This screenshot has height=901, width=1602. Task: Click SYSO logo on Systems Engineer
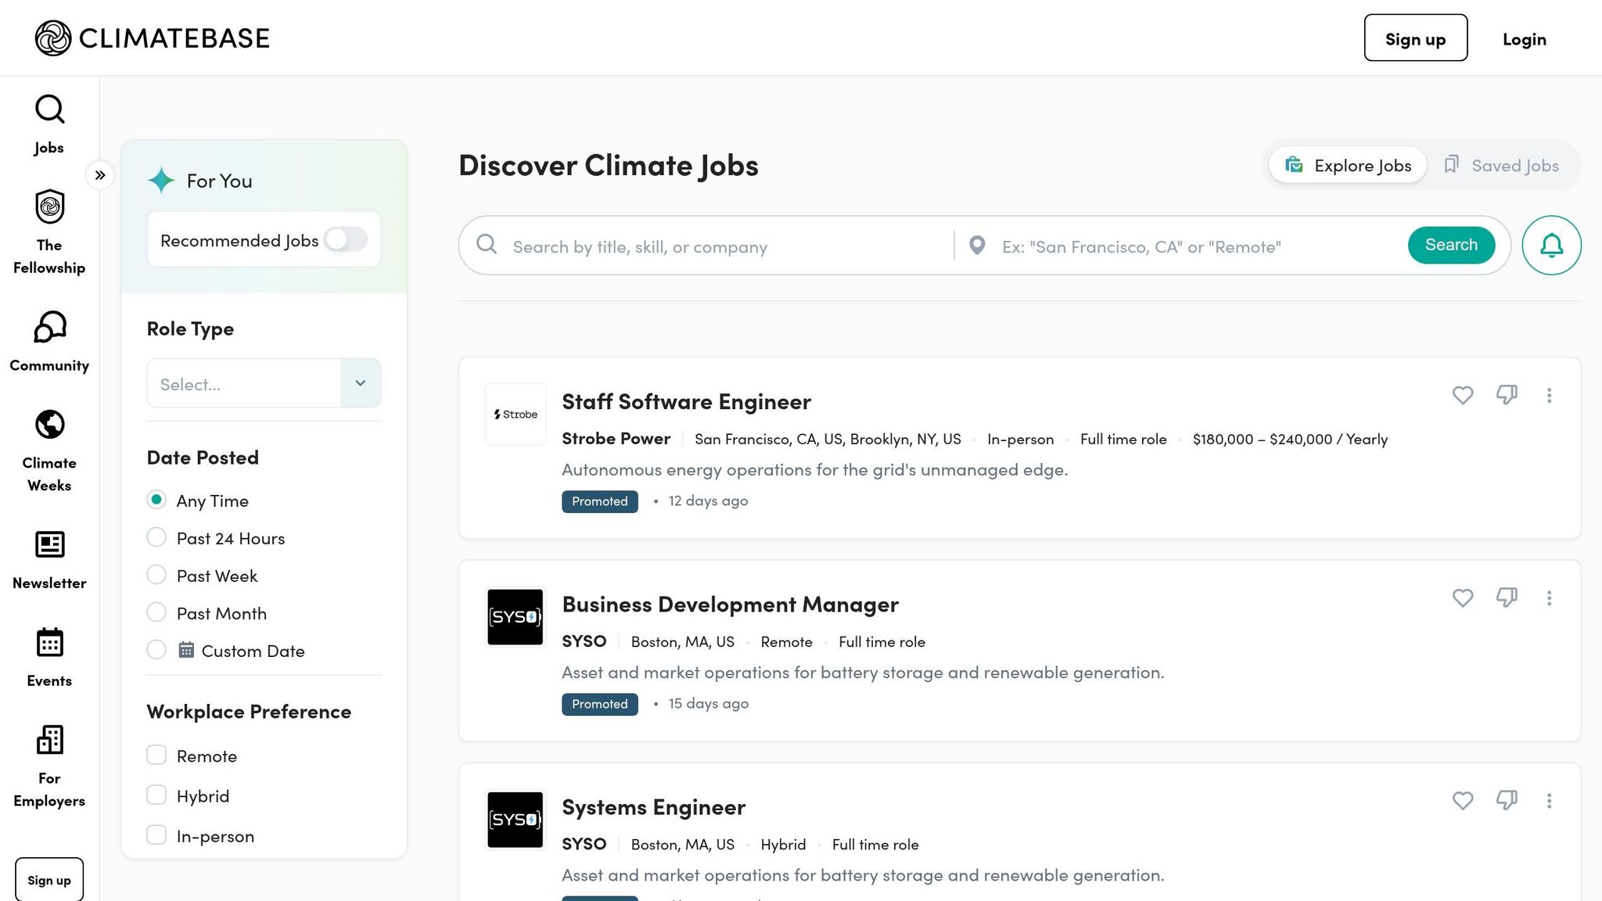click(x=515, y=820)
